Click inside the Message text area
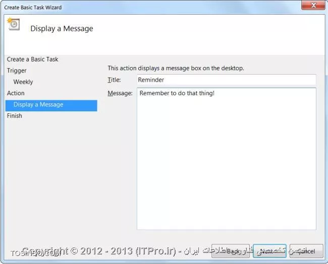 point(227,159)
